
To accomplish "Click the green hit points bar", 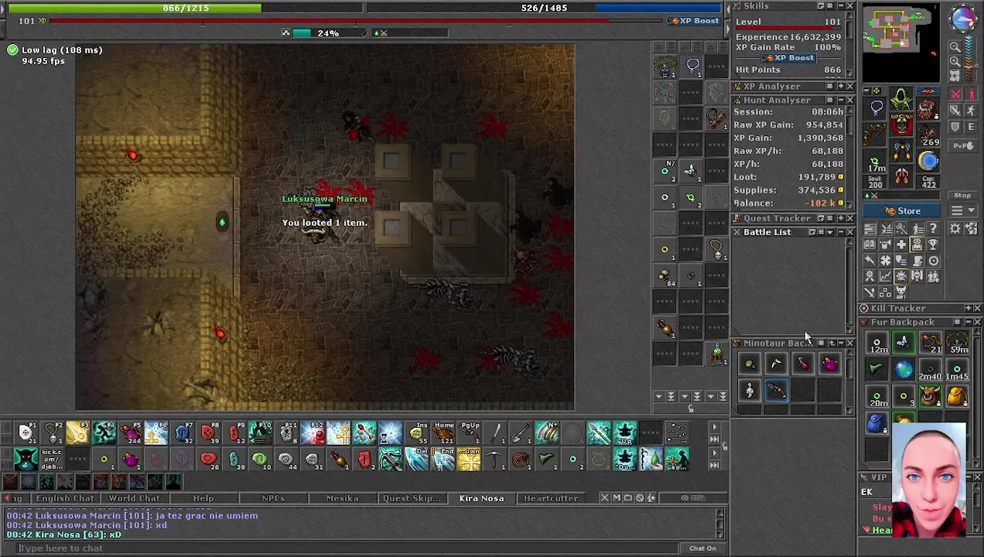I will tap(184, 8).
